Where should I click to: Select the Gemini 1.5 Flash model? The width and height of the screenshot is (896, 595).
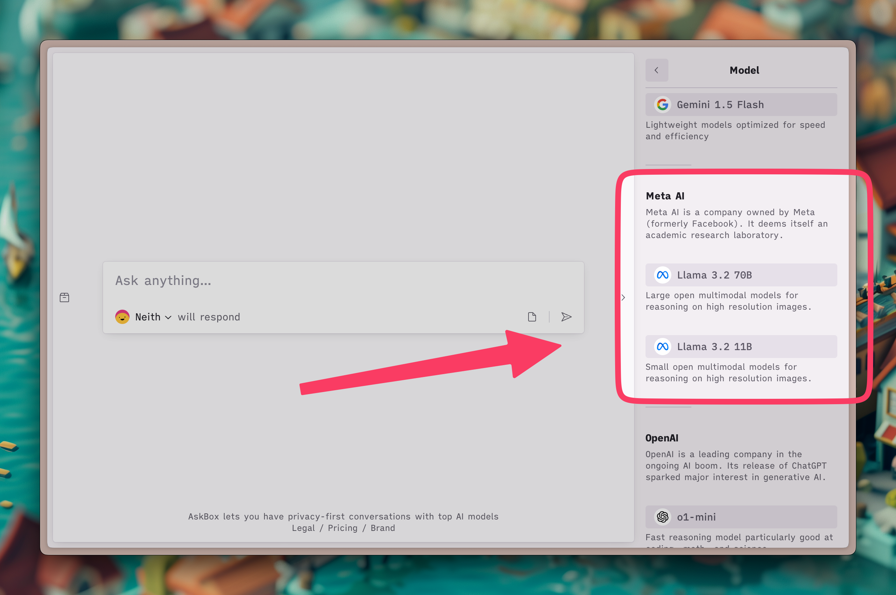tap(741, 105)
